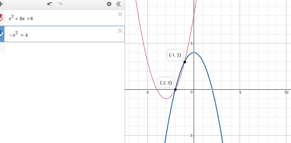The height and width of the screenshot is (143, 291).
Task: Undo the last action
Action: (50, 4)
